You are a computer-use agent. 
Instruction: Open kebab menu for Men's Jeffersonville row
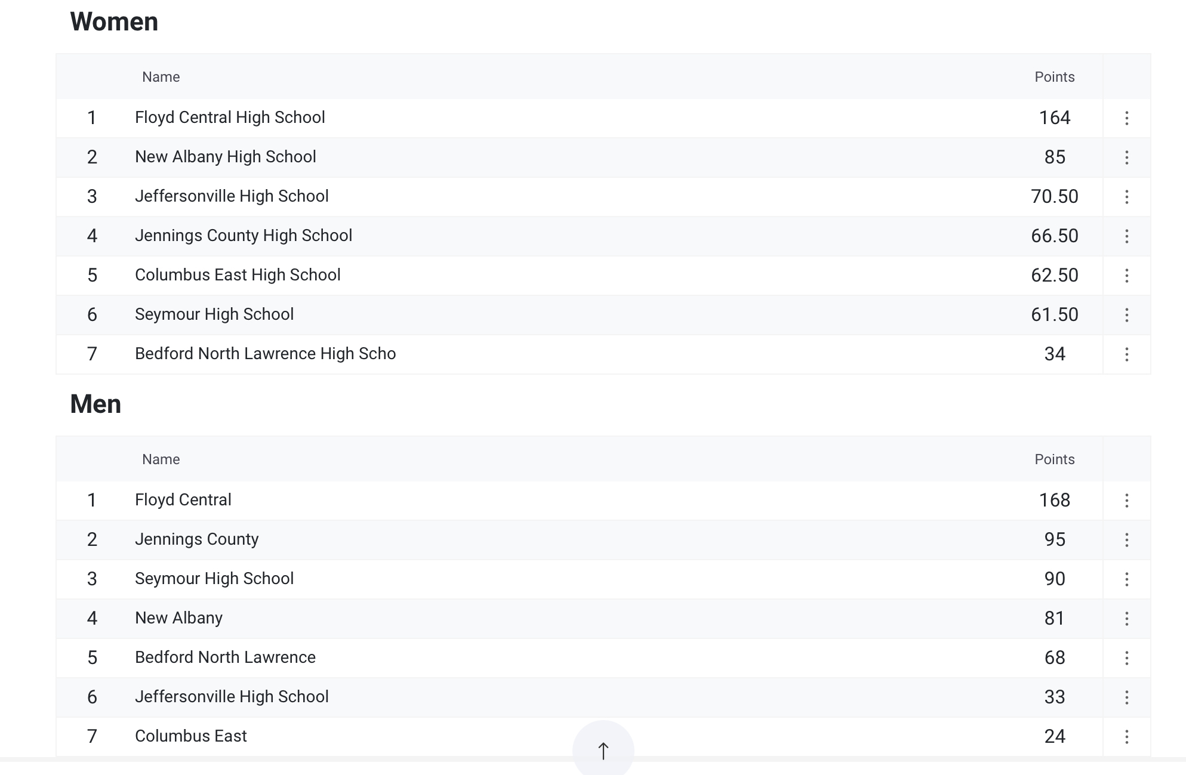coord(1126,697)
